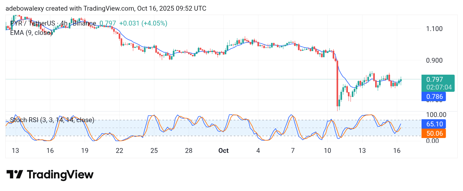Click the 02:07:04 candle countdown timer

(x=439, y=87)
